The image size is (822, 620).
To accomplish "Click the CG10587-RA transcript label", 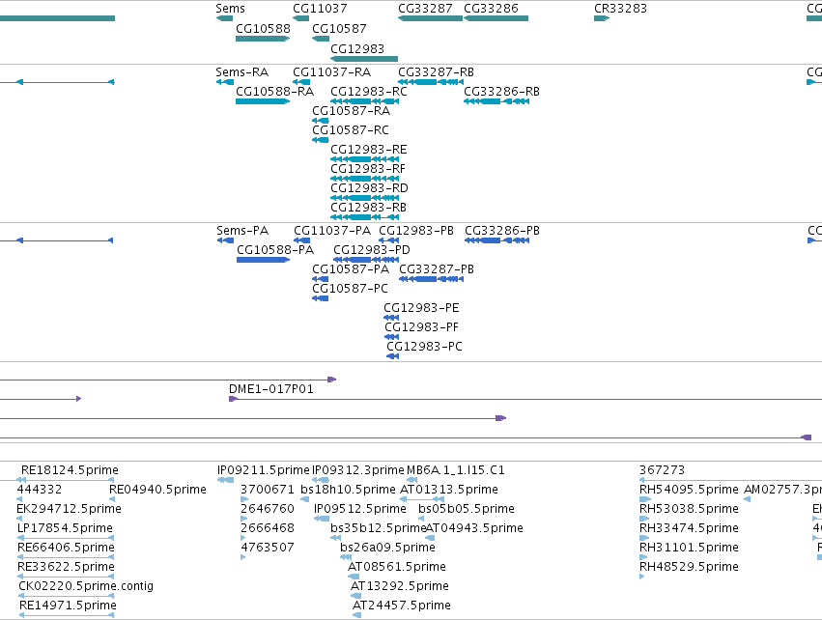I will click(x=352, y=111).
